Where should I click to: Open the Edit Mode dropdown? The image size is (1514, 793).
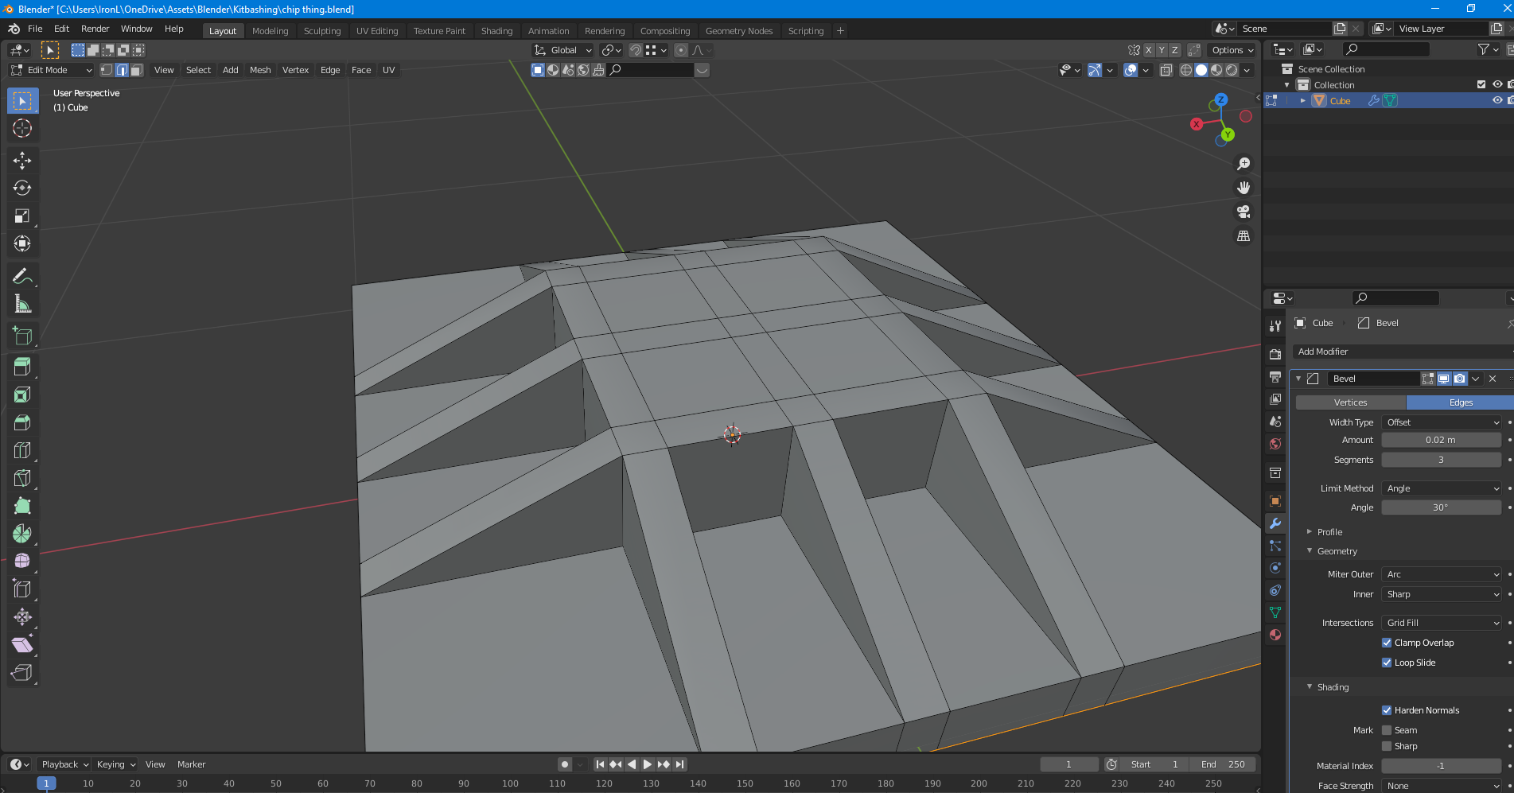point(52,70)
